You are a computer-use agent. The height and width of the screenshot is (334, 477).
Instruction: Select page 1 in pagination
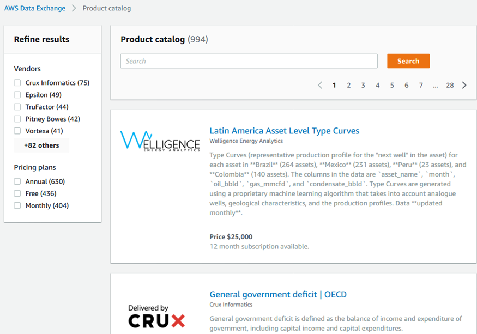pyautogui.click(x=334, y=85)
